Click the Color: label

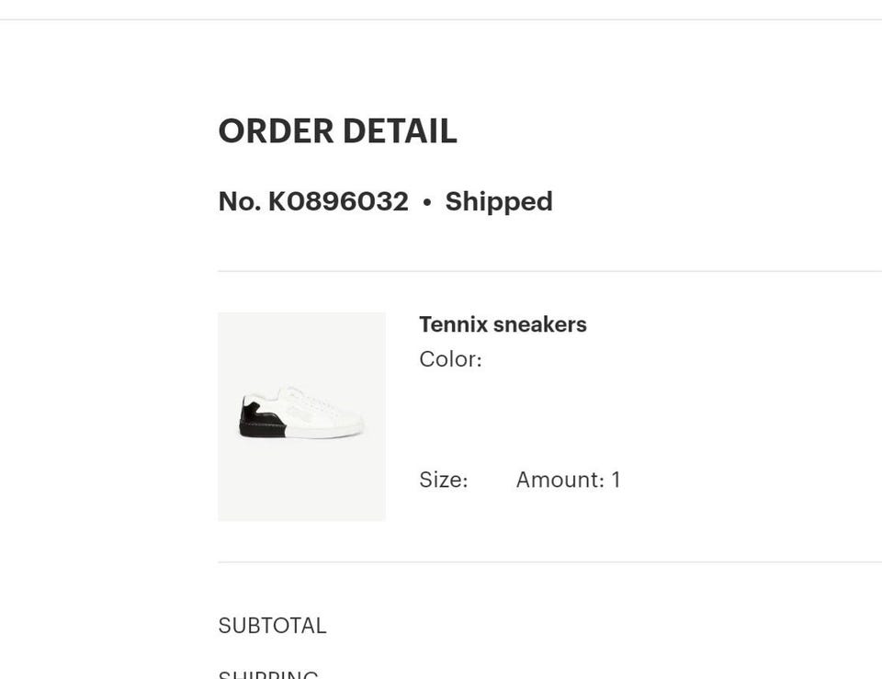pos(450,359)
